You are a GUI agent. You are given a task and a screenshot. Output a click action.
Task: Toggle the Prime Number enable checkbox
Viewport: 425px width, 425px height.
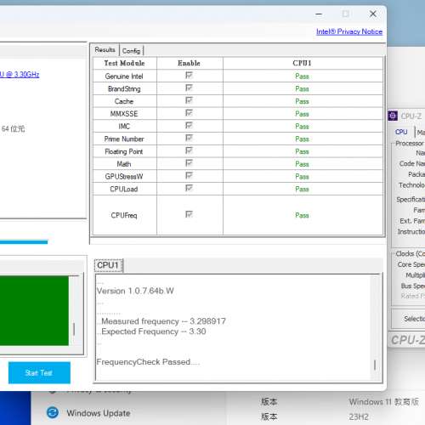click(189, 138)
